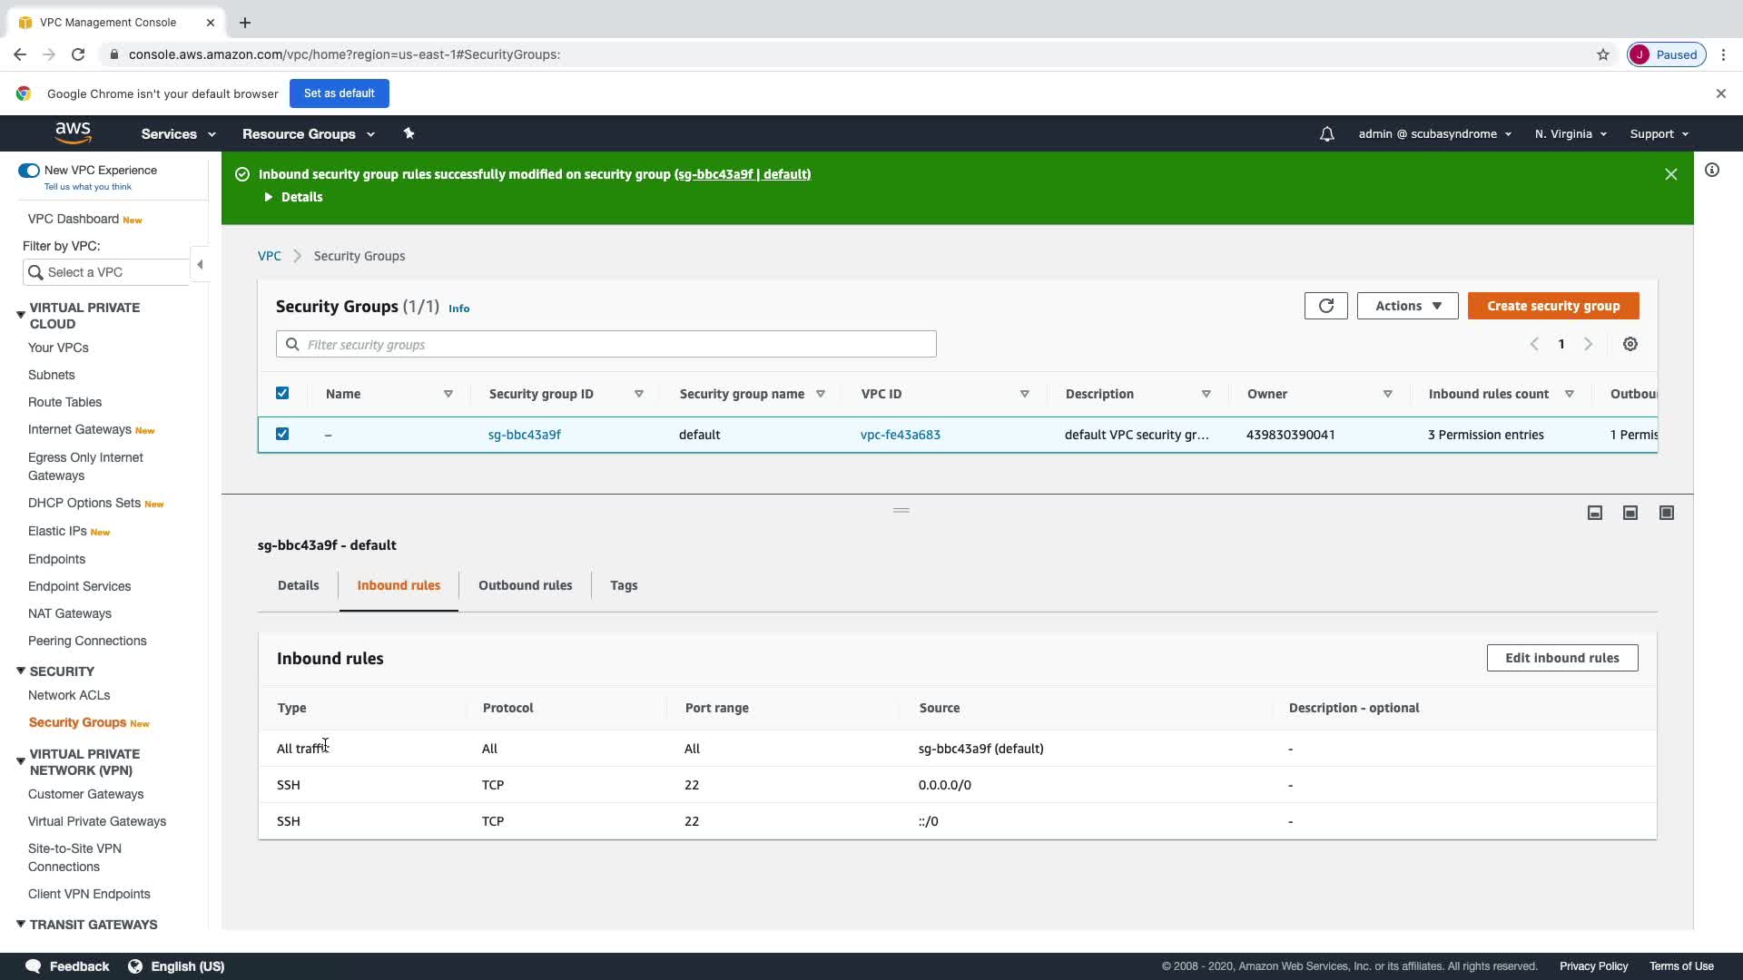Toggle New VPC Experience switch
The width and height of the screenshot is (1743, 980).
pyautogui.click(x=29, y=171)
